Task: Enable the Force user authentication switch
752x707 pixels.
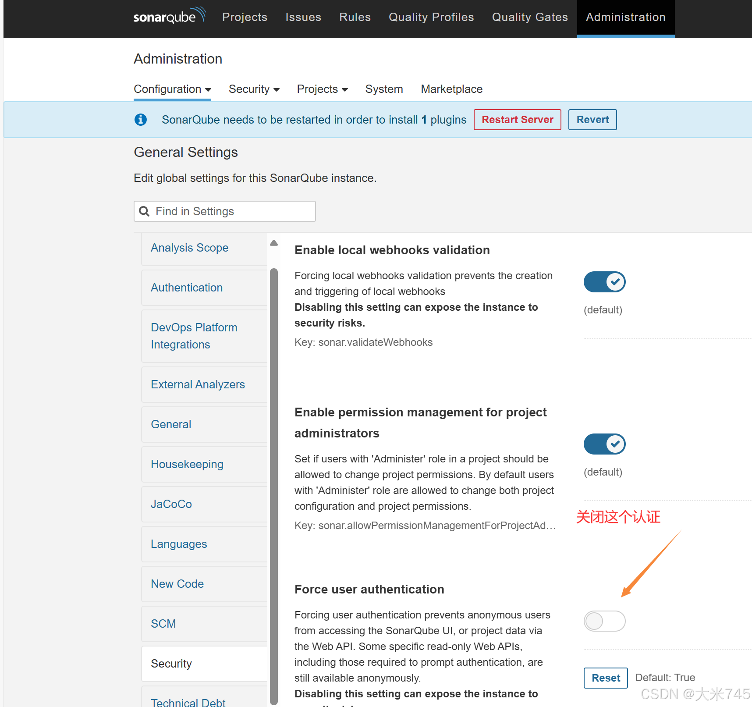Action: (604, 621)
